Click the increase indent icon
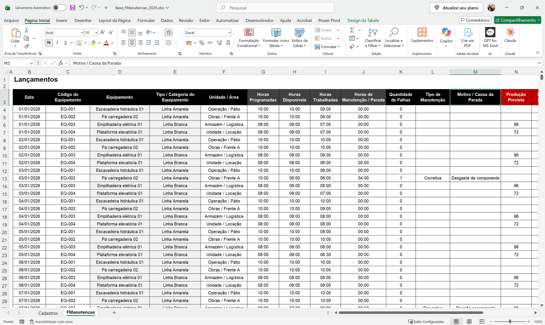Image resolution: width=545 pixels, height=325 pixels. [157, 43]
